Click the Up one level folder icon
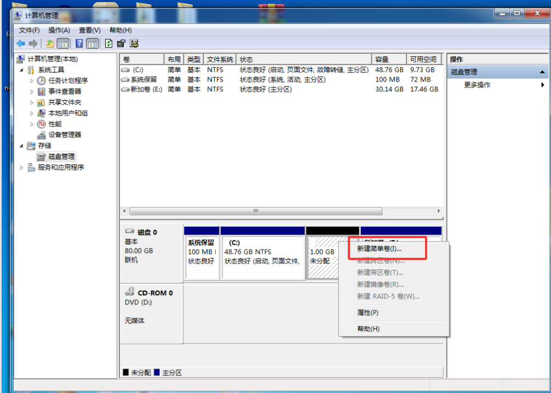Image resolution: width=551 pixels, height=393 pixels. [x=50, y=44]
